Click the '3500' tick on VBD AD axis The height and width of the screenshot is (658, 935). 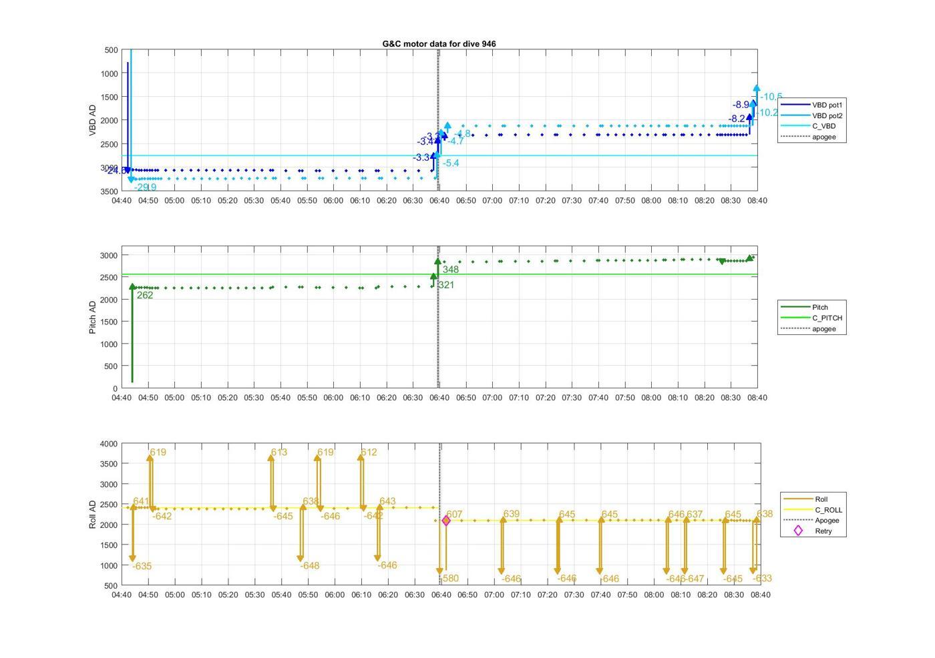point(109,191)
